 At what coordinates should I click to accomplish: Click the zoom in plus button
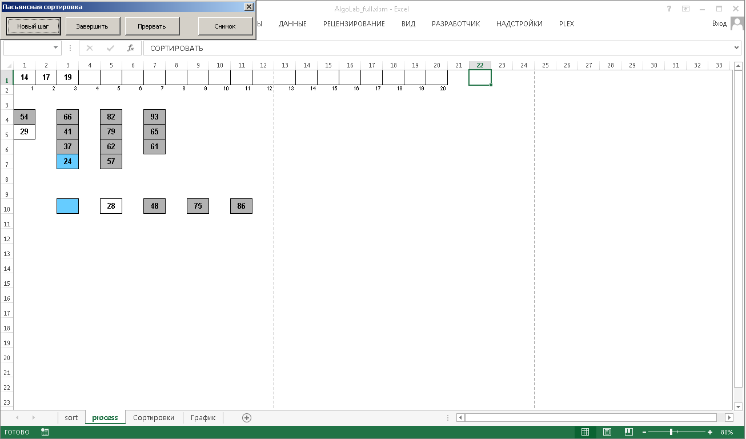[x=710, y=432]
